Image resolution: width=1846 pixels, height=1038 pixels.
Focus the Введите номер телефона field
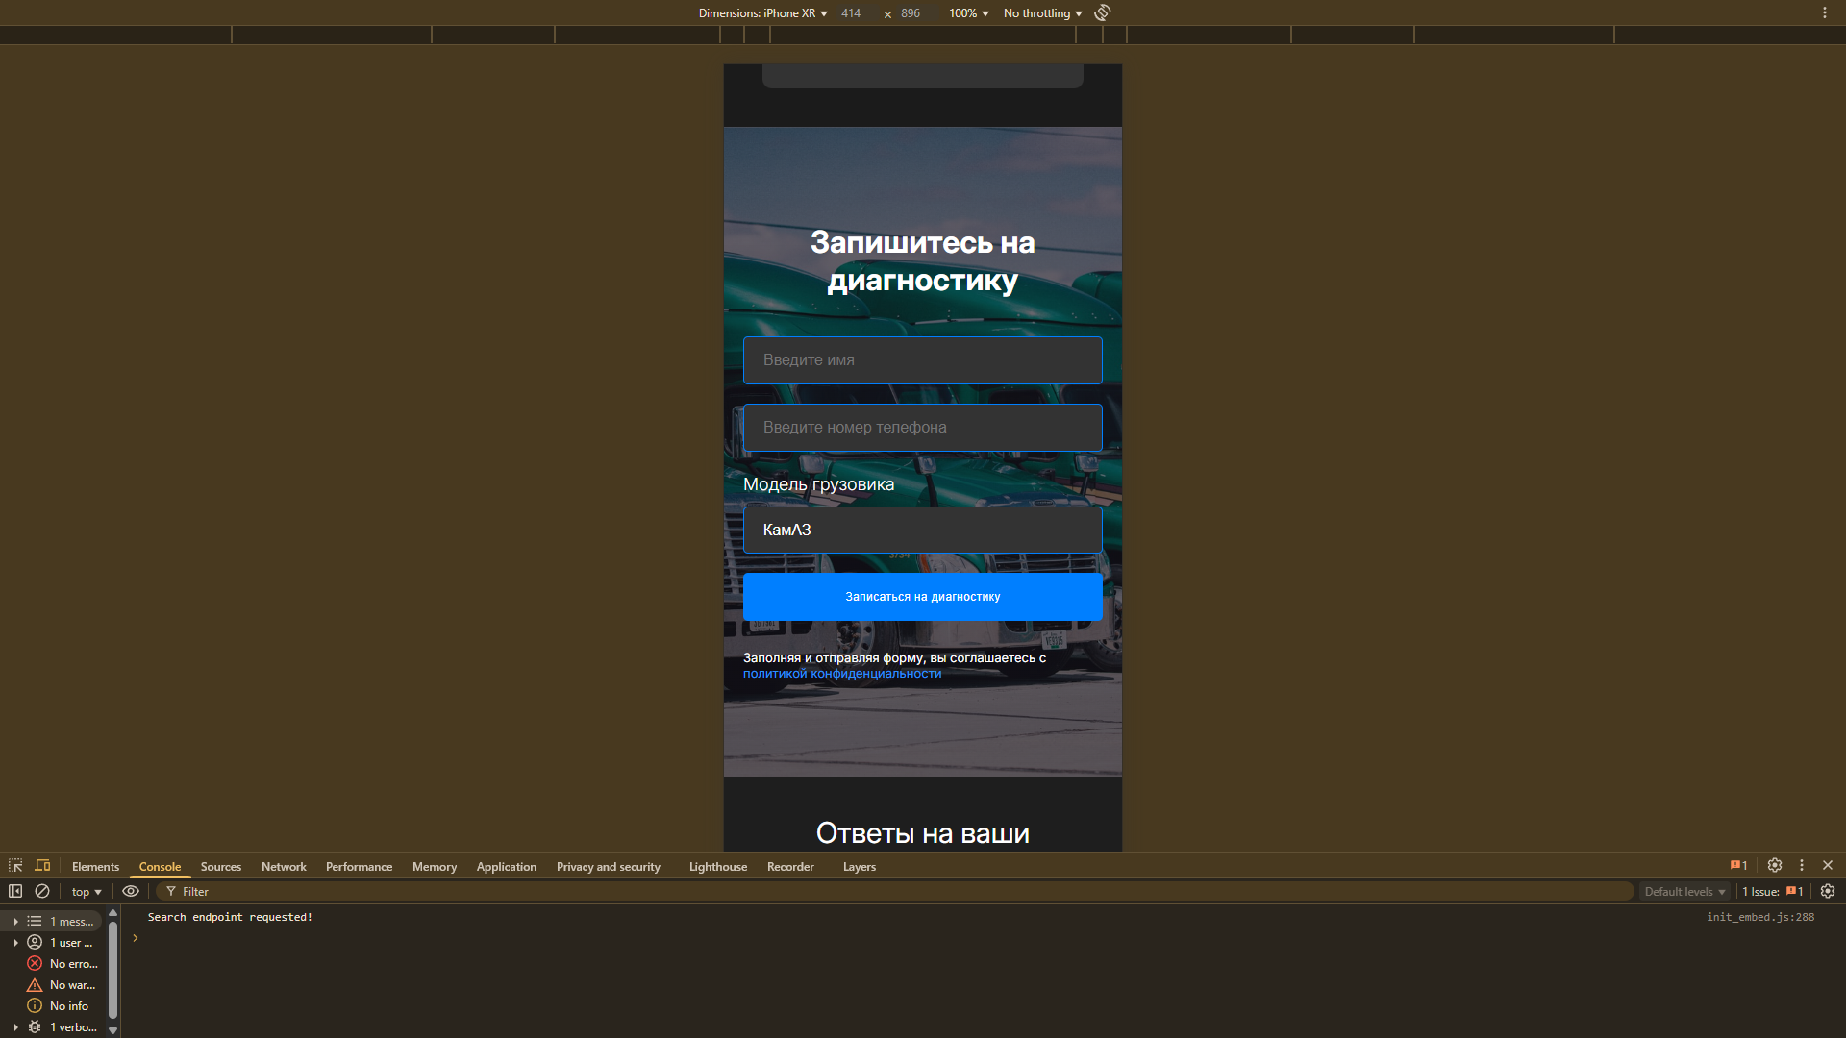click(923, 428)
